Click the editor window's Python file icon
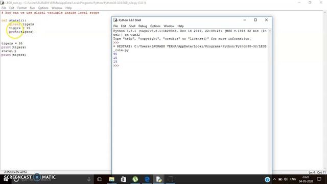The image size is (327, 184). (x=2, y=3)
